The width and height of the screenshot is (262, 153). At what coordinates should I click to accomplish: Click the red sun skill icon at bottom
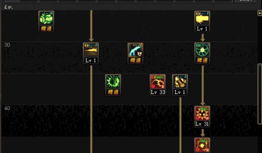point(202,145)
